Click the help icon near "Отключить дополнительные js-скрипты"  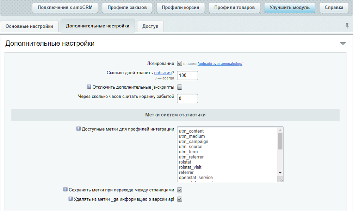click(88, 86)
